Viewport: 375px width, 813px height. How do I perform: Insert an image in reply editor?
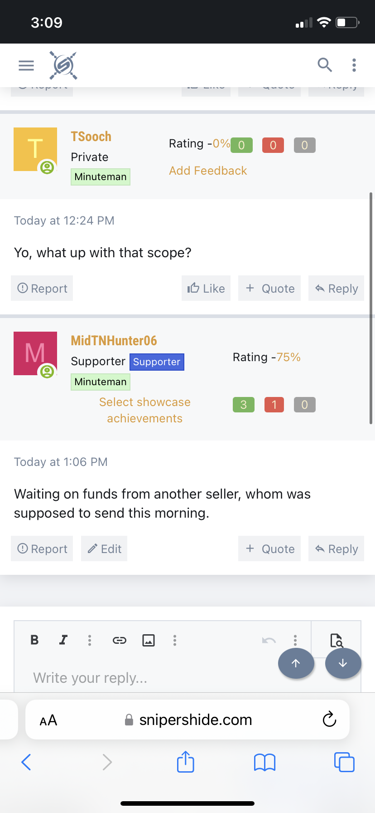(x=149, y=640)
